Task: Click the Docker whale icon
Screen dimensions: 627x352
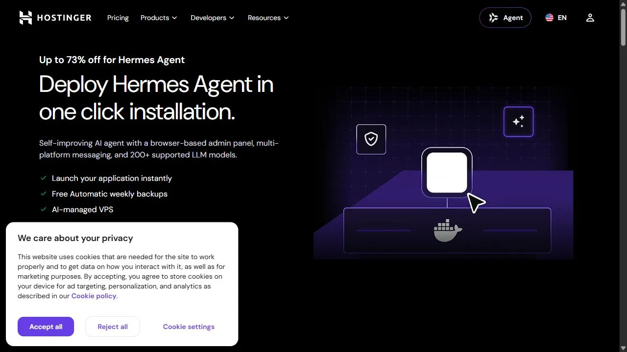Action: point(448,231)
